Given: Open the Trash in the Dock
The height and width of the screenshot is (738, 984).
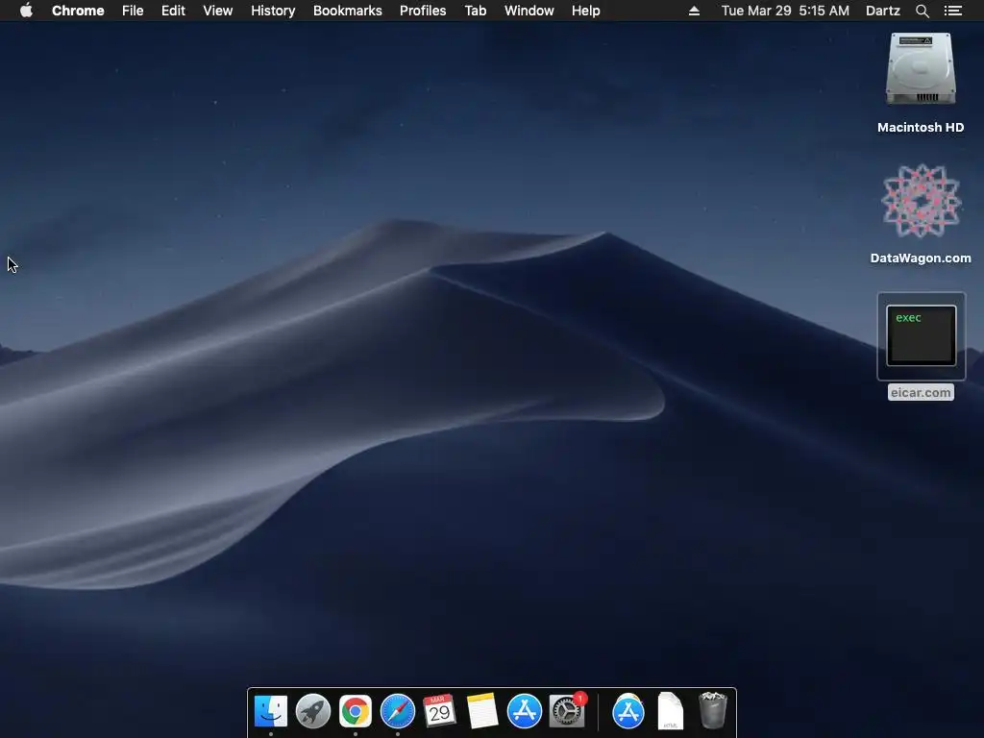Looking at the screenshot, I should (x=712, y=711).
